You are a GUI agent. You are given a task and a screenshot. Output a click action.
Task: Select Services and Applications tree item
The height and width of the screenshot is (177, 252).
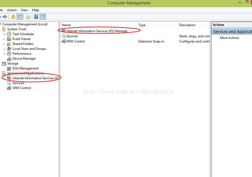pyautogui.click(x=26, y=73)
